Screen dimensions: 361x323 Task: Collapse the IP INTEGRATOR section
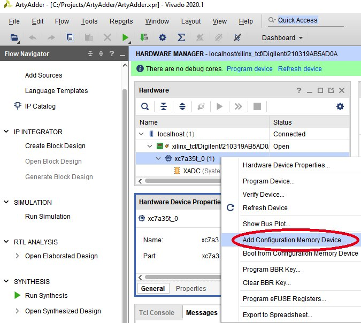(6, 132)
